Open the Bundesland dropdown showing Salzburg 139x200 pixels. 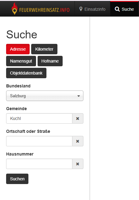pos(45,96)
